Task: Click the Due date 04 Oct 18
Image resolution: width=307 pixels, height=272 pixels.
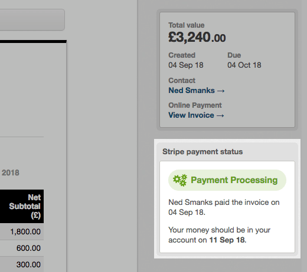Action: click(x=244, y=65)
